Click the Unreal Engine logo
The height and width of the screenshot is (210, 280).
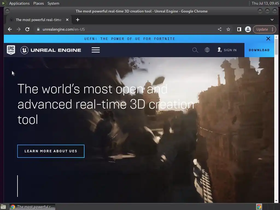[51, 50]
